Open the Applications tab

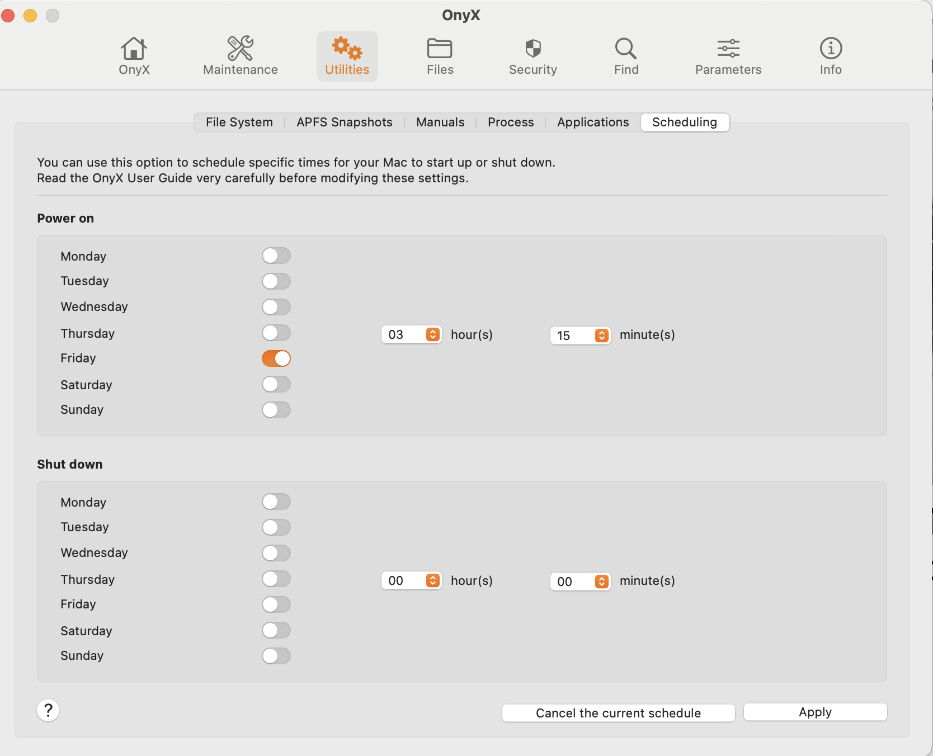tap(592, 122)
